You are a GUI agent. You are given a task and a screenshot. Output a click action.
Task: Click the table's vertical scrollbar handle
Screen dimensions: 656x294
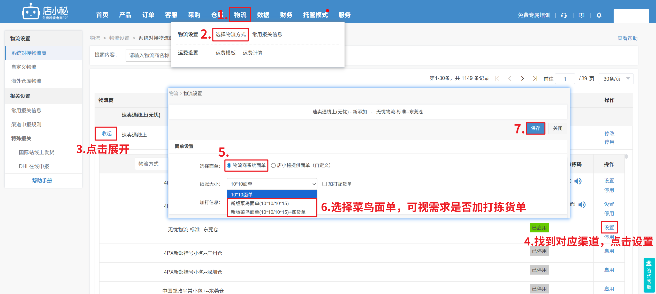[626, 157]
